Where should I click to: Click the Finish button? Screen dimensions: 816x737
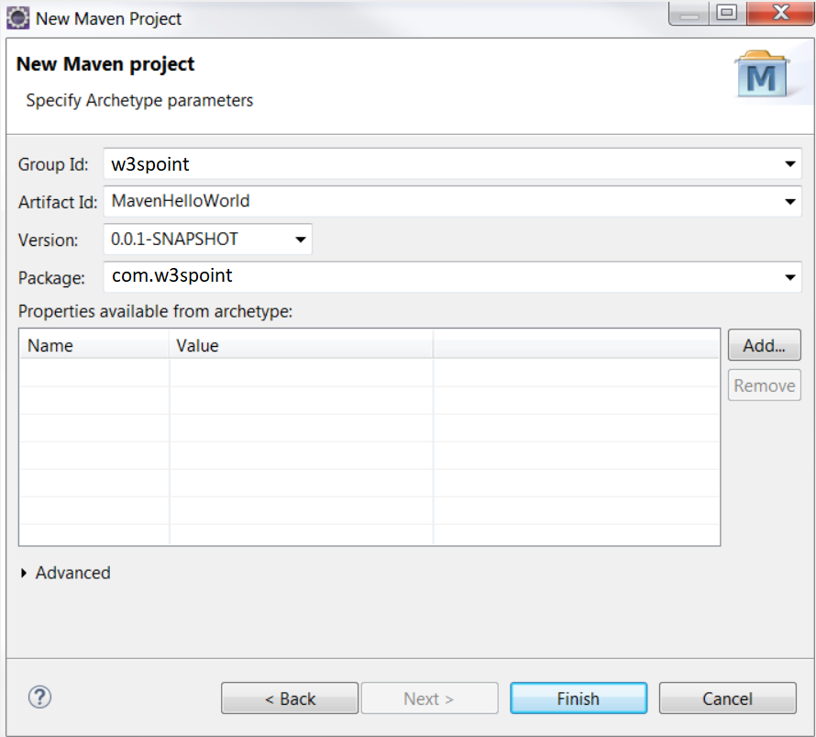[x=578, y=698]
